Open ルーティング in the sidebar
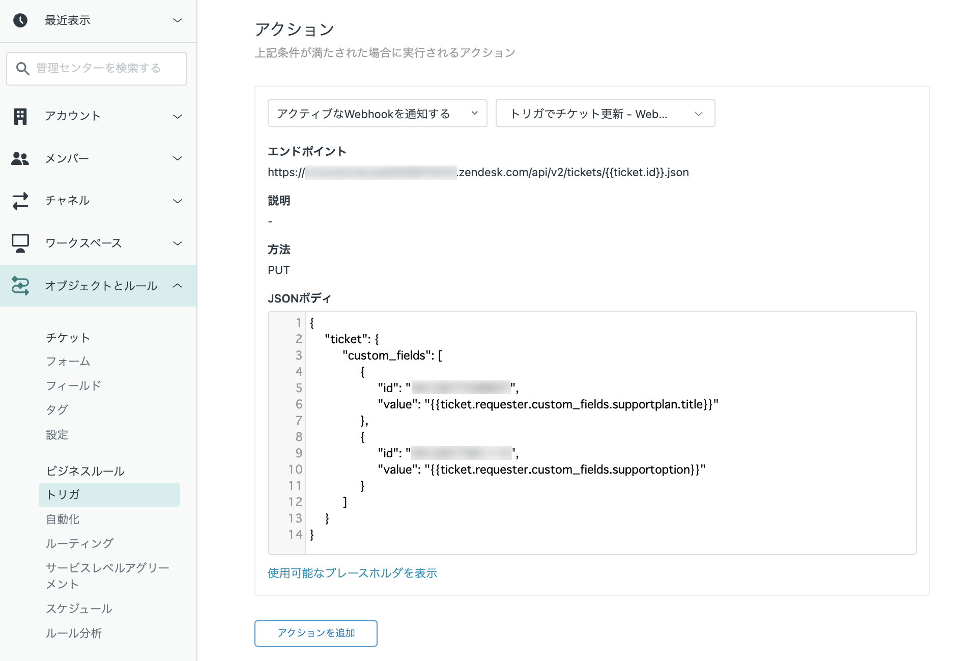 coord(79,543)
